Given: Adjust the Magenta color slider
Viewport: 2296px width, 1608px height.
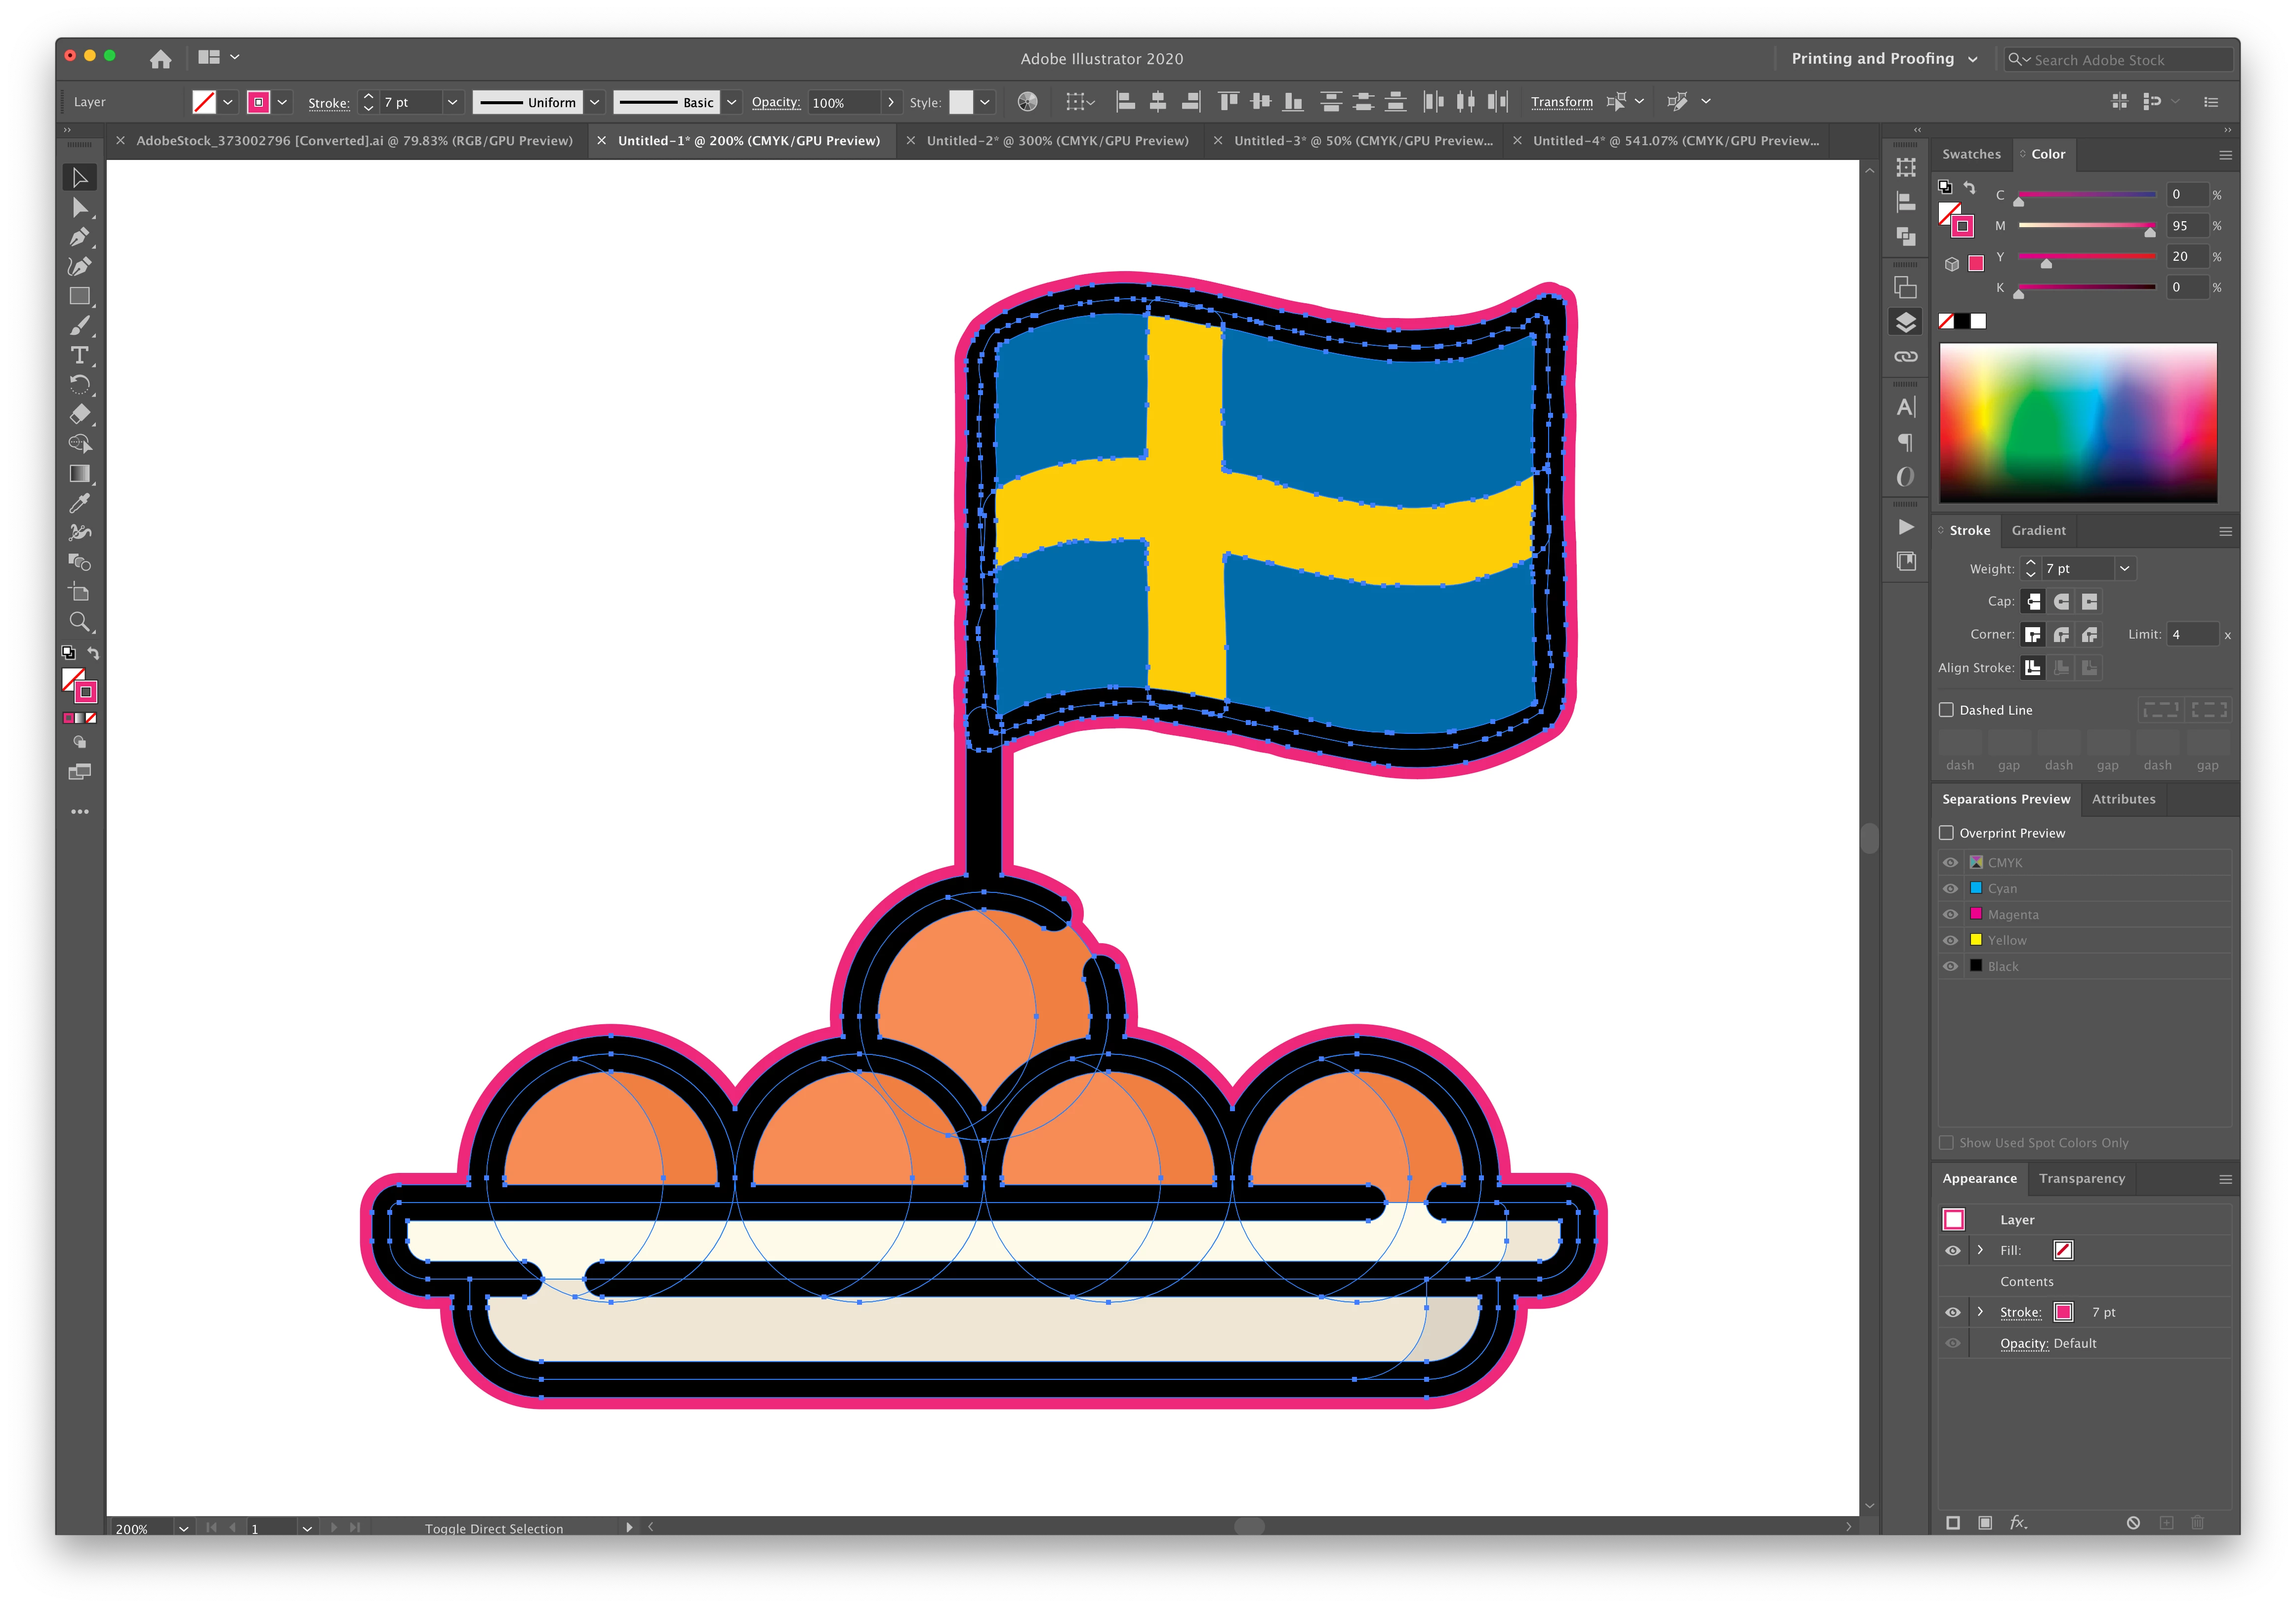Looking at the screenshot, I should tap(2149, 231).
